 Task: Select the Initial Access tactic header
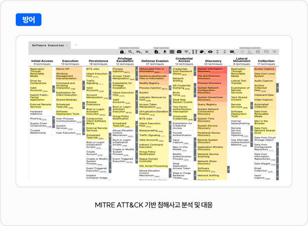click(x=42, y=61)
